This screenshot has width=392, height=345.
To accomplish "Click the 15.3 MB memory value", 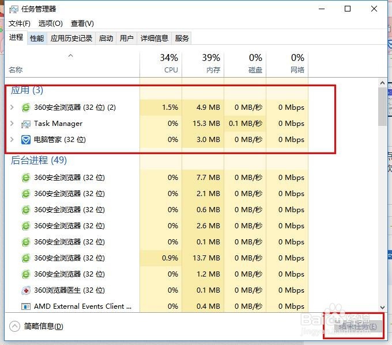I will tap(206, 124).
